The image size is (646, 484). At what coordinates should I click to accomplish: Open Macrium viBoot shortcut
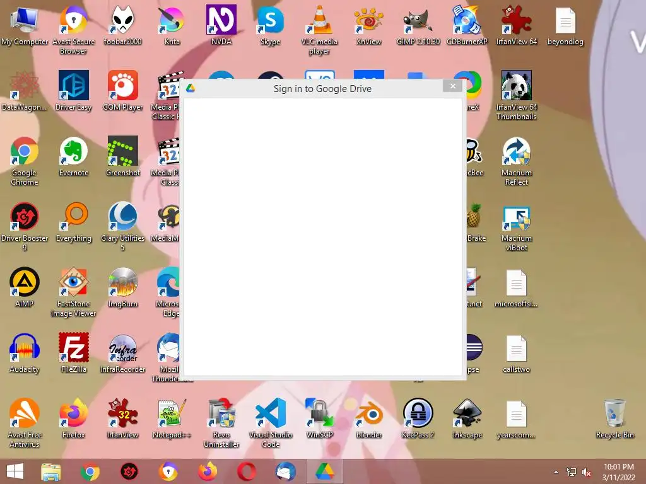(x=516, y=226)
